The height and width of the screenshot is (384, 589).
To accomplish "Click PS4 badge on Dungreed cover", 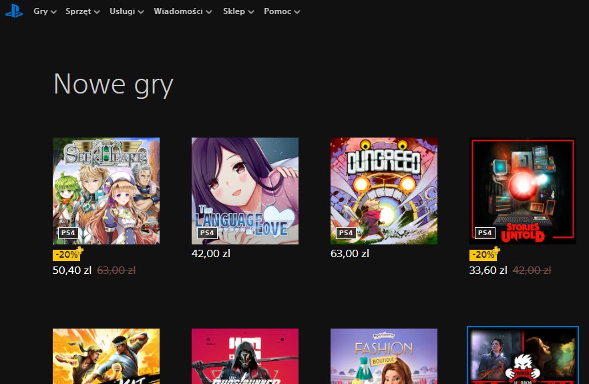I will click(346, 233).
